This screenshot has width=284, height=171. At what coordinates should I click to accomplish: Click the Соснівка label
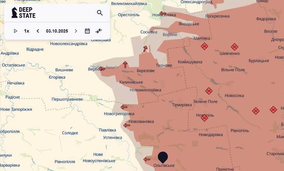149,32
